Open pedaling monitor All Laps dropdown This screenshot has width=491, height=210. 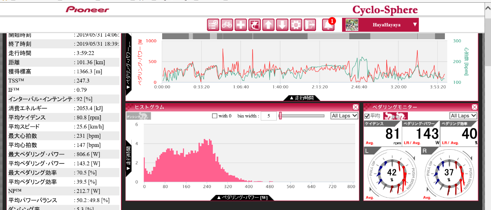463,116
